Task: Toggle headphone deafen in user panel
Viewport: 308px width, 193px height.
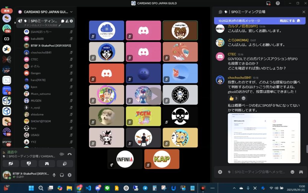Action: 62,175
